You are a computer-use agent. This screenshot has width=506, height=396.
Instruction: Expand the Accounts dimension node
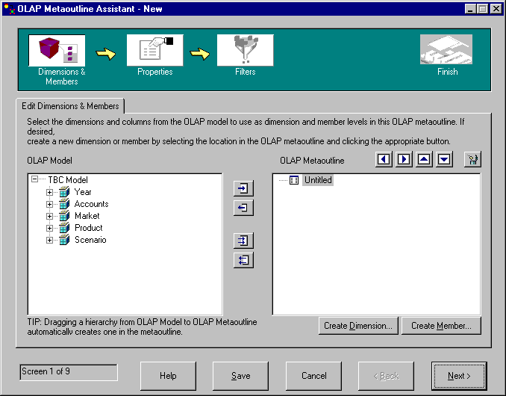click(49, 204)
